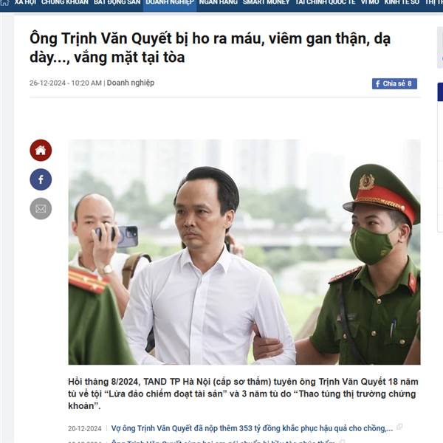Navigate to SMART MONEY section

(266, 2)
